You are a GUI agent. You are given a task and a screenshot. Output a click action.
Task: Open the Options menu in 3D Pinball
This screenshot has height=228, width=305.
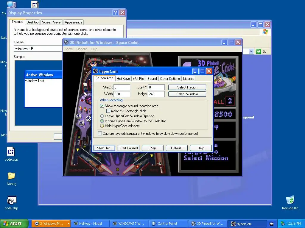click(82, 49)
